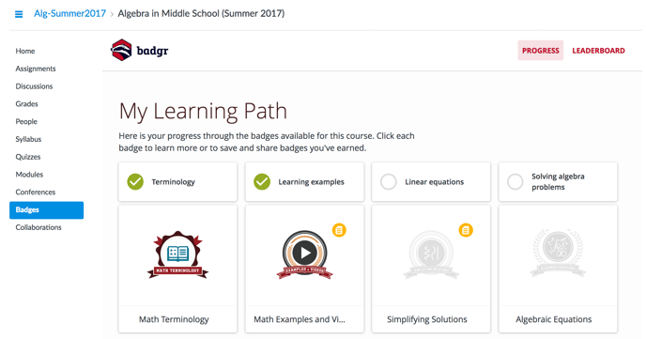646x339 pixels.
Task: Switch to the Leaderboard tab
Action: pyautogui.click(x=598, y=51)
